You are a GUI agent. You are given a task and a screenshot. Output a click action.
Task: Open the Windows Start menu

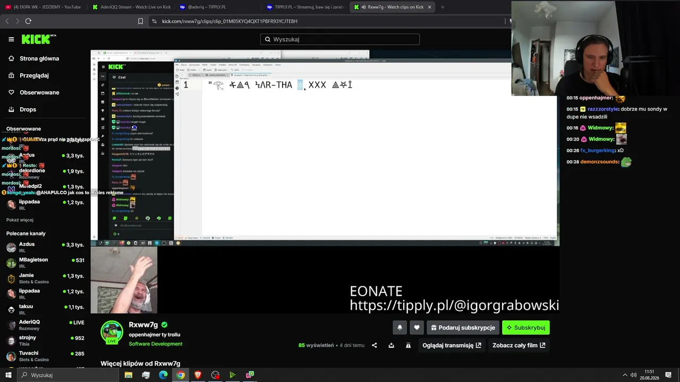pos(8,375)
